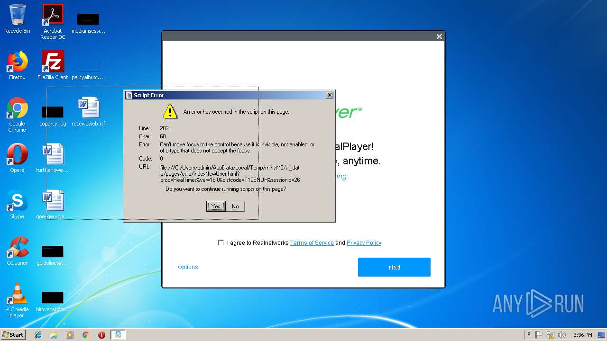Open installer Options link
The width and height of the screenshot is (607, 341).
(x=188, y=267)
